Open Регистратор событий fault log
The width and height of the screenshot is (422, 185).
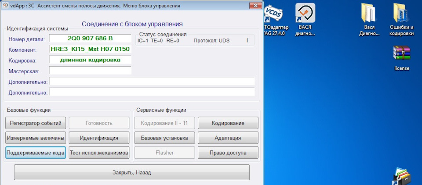[x=36, y=123]
